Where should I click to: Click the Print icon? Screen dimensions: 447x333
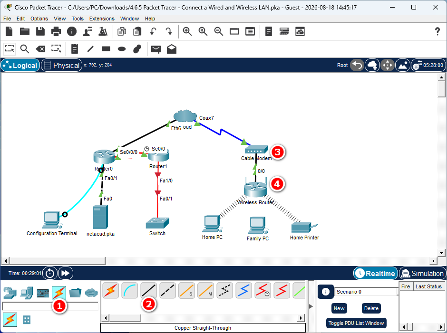(56, 31)
